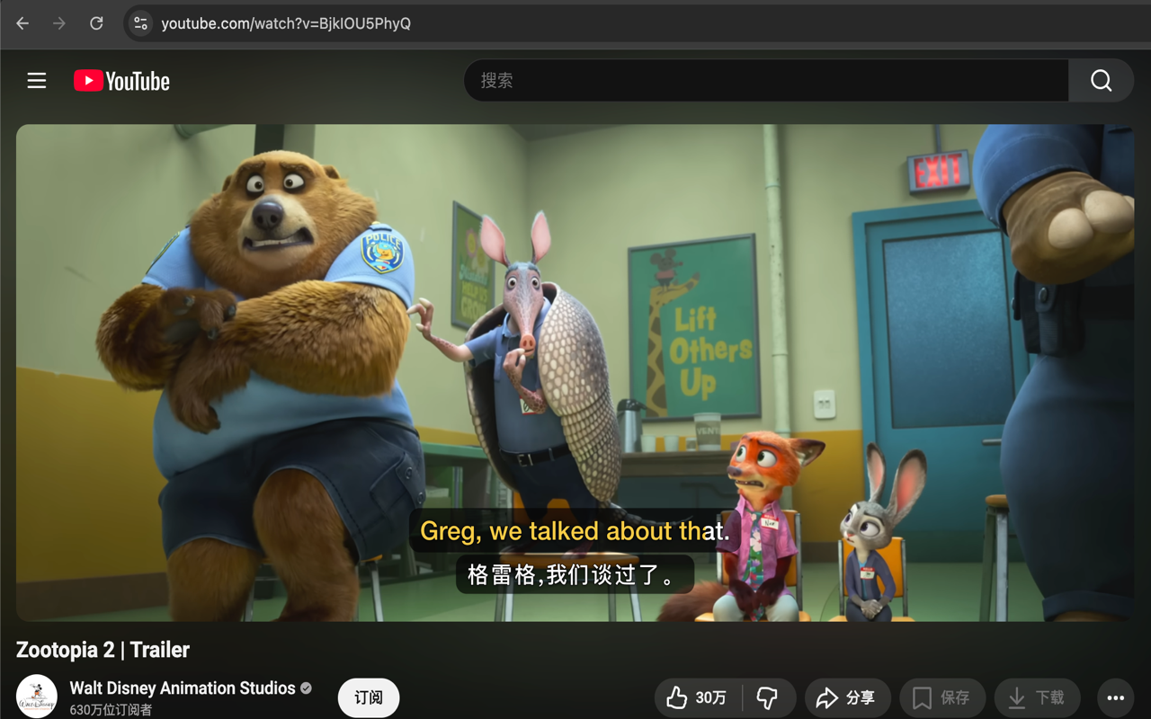This screenshot has height=719, width=1151.
Task: Click the Zootopia 2 video player
Action: (575, 373)
